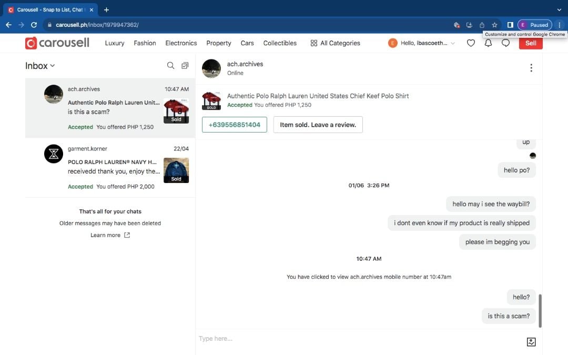
Task: Open the chat bubble icon in header
Action: pyautogui.click(x=505, y=43)
